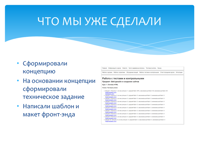Open the Обсуждение лекций tab

pos(132,72)
